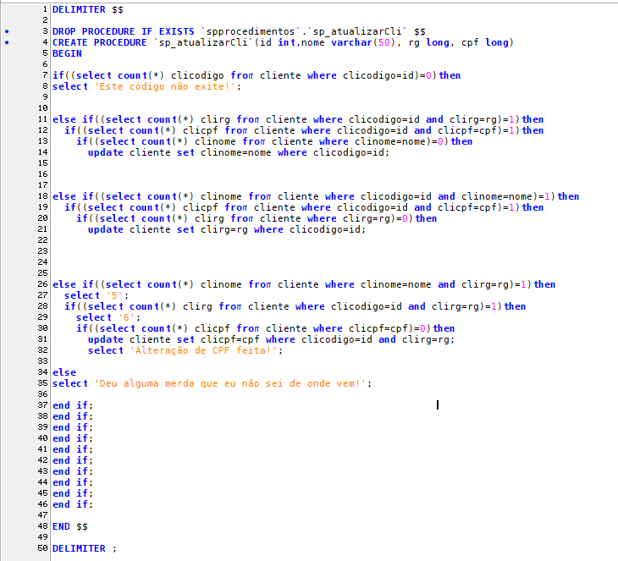Click line number 50 in the gutter
The height and width of the screenshot is (561, 618).
coord(42,548)
